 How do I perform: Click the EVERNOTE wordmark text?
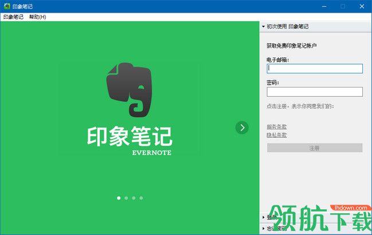tap(152, 153)
